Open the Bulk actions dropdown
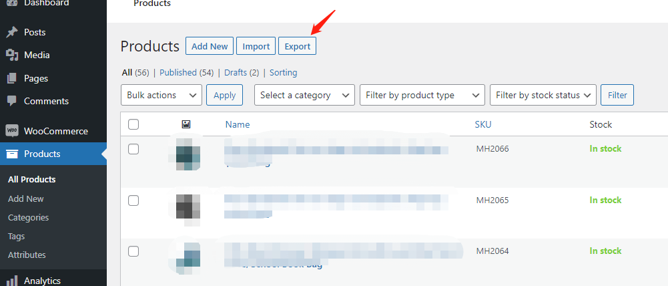Viewport: 668px width, 286px height. (x=161, y=95)
